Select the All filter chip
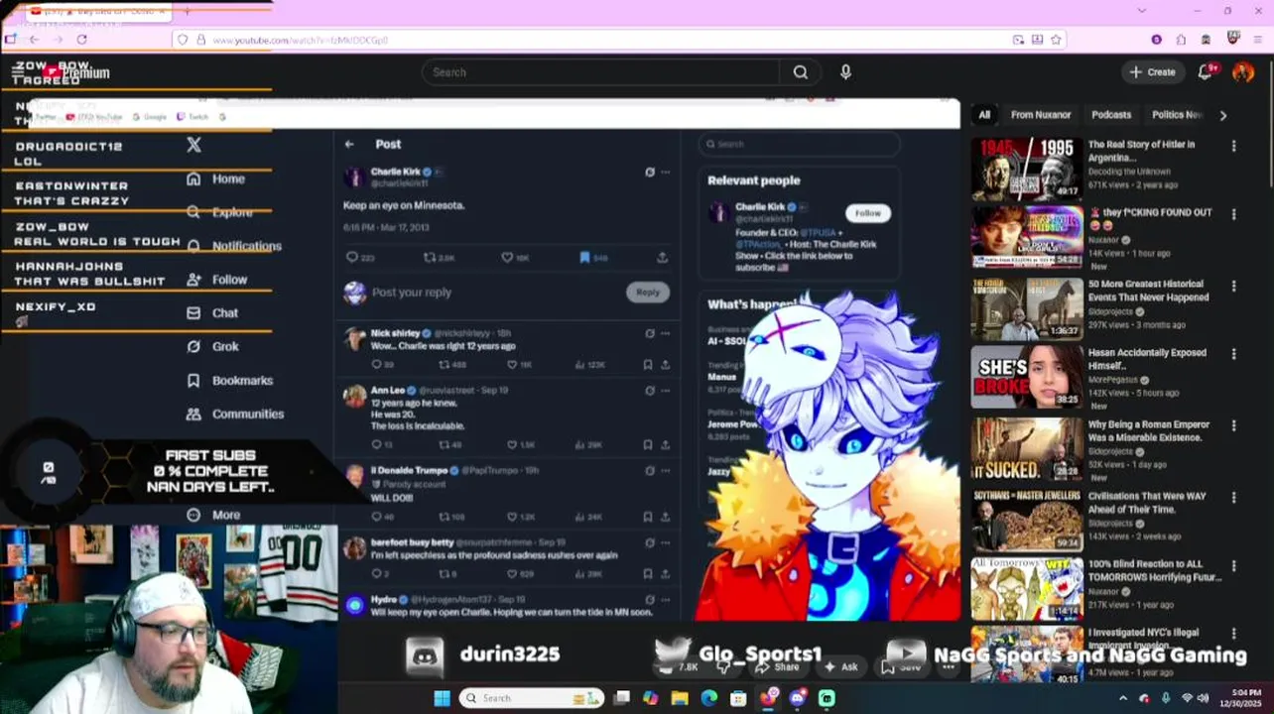Screen dimensions: 1274x714 point(984,115)
